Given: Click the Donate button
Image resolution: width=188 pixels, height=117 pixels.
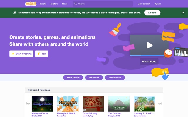Looking at the screenshot, I should [x=152, y=13].
